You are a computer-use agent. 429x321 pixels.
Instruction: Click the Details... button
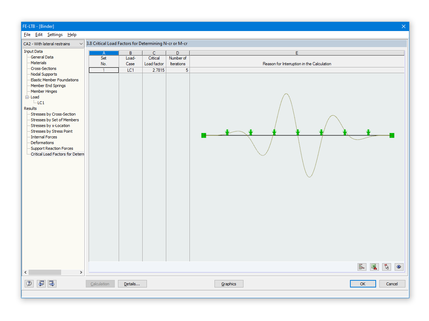(132, 284)
